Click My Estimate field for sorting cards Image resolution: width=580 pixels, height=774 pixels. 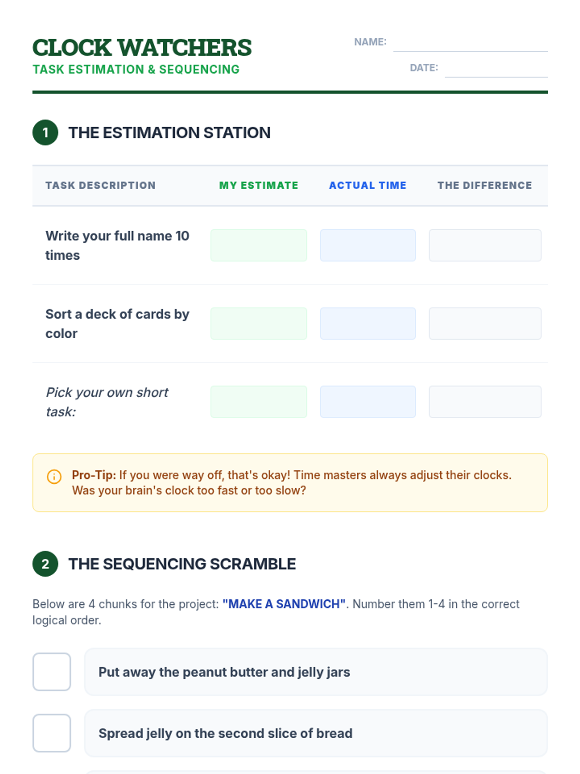[x=259, y=324]
